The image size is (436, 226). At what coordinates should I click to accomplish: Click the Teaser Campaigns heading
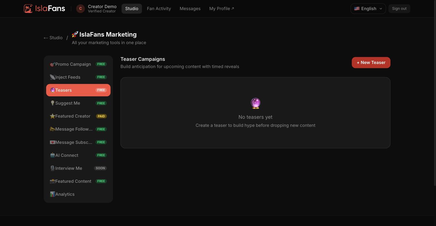pos(143,59)
